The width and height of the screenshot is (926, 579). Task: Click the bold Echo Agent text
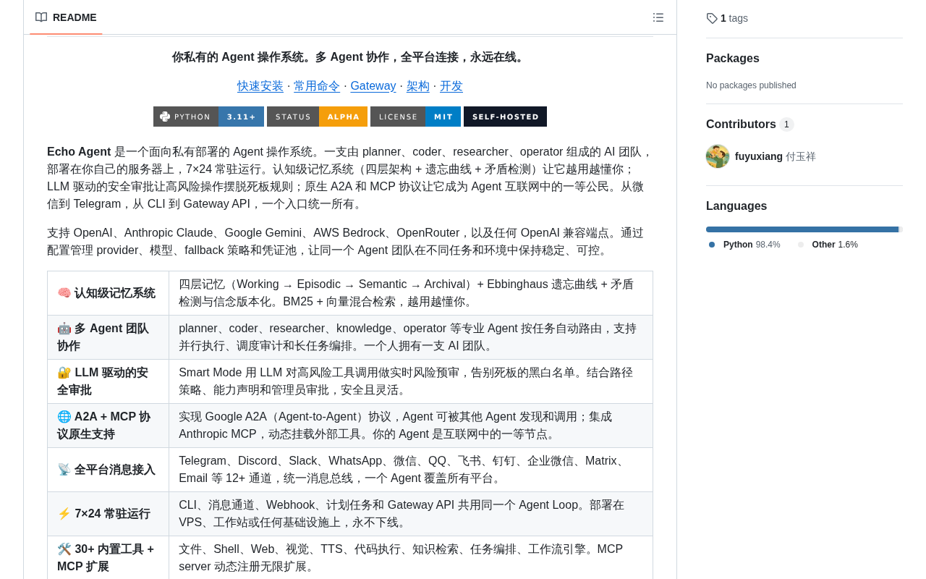pyautogui.click(x=79, y=152)
